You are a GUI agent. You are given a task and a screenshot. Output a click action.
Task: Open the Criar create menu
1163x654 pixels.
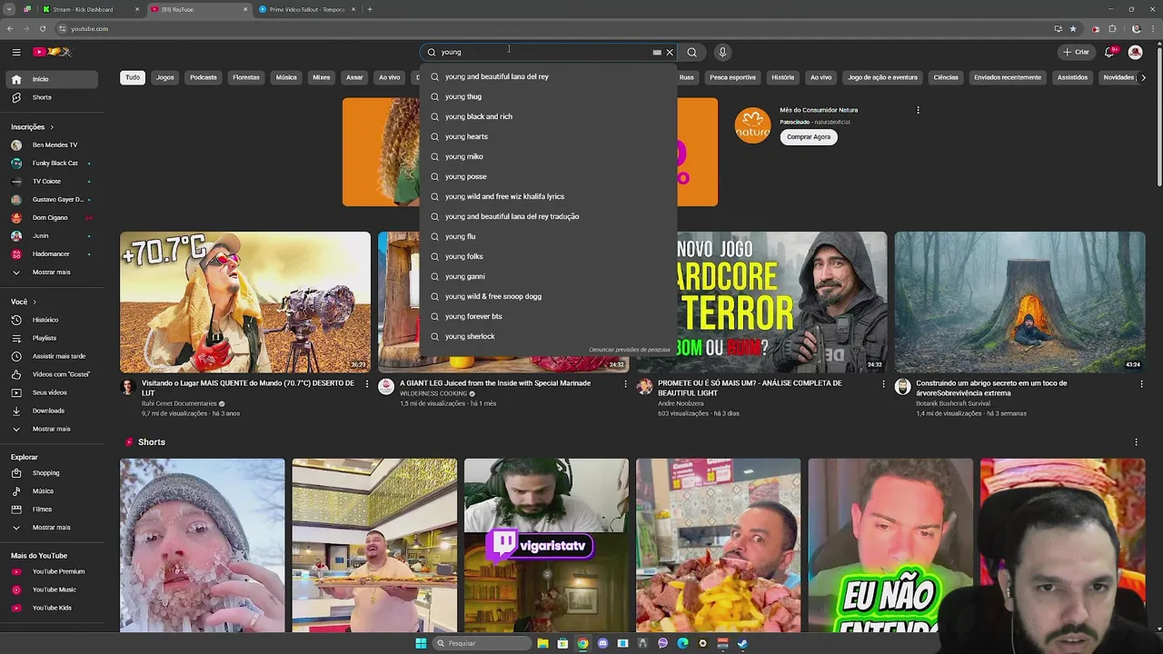pos(1076,52)
